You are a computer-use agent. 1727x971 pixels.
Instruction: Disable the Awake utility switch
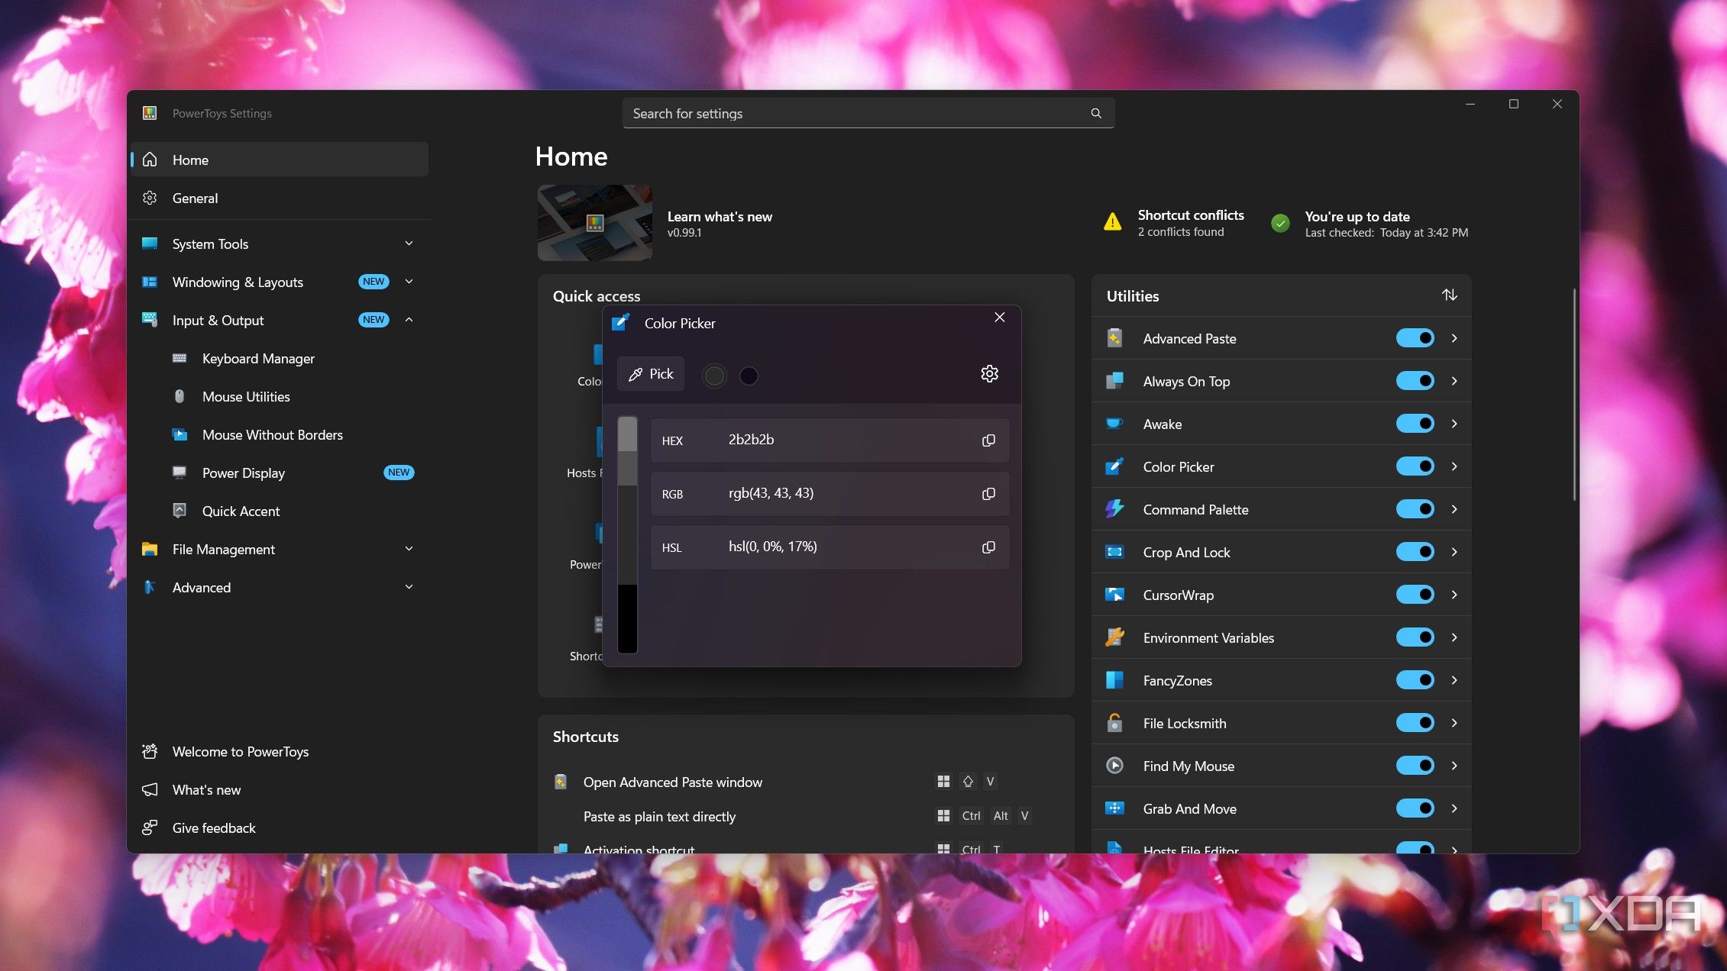pos(1415,424)
